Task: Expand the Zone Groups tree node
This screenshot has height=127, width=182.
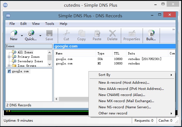Action: 9,66
